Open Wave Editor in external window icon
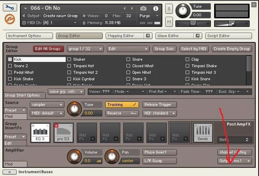The image size is (259, 176). click(x=197, y=35)
